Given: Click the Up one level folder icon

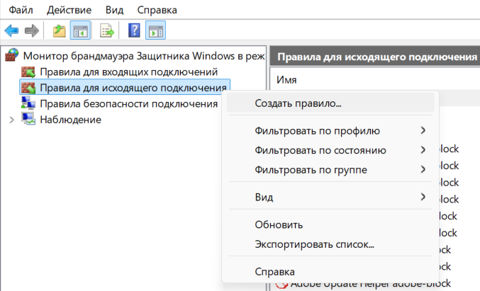Looking at the screenshot, I should point(60,30).
